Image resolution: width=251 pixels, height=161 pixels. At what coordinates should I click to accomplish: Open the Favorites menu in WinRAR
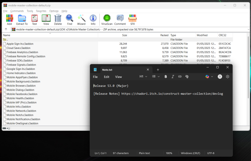[x=41, y=11]
